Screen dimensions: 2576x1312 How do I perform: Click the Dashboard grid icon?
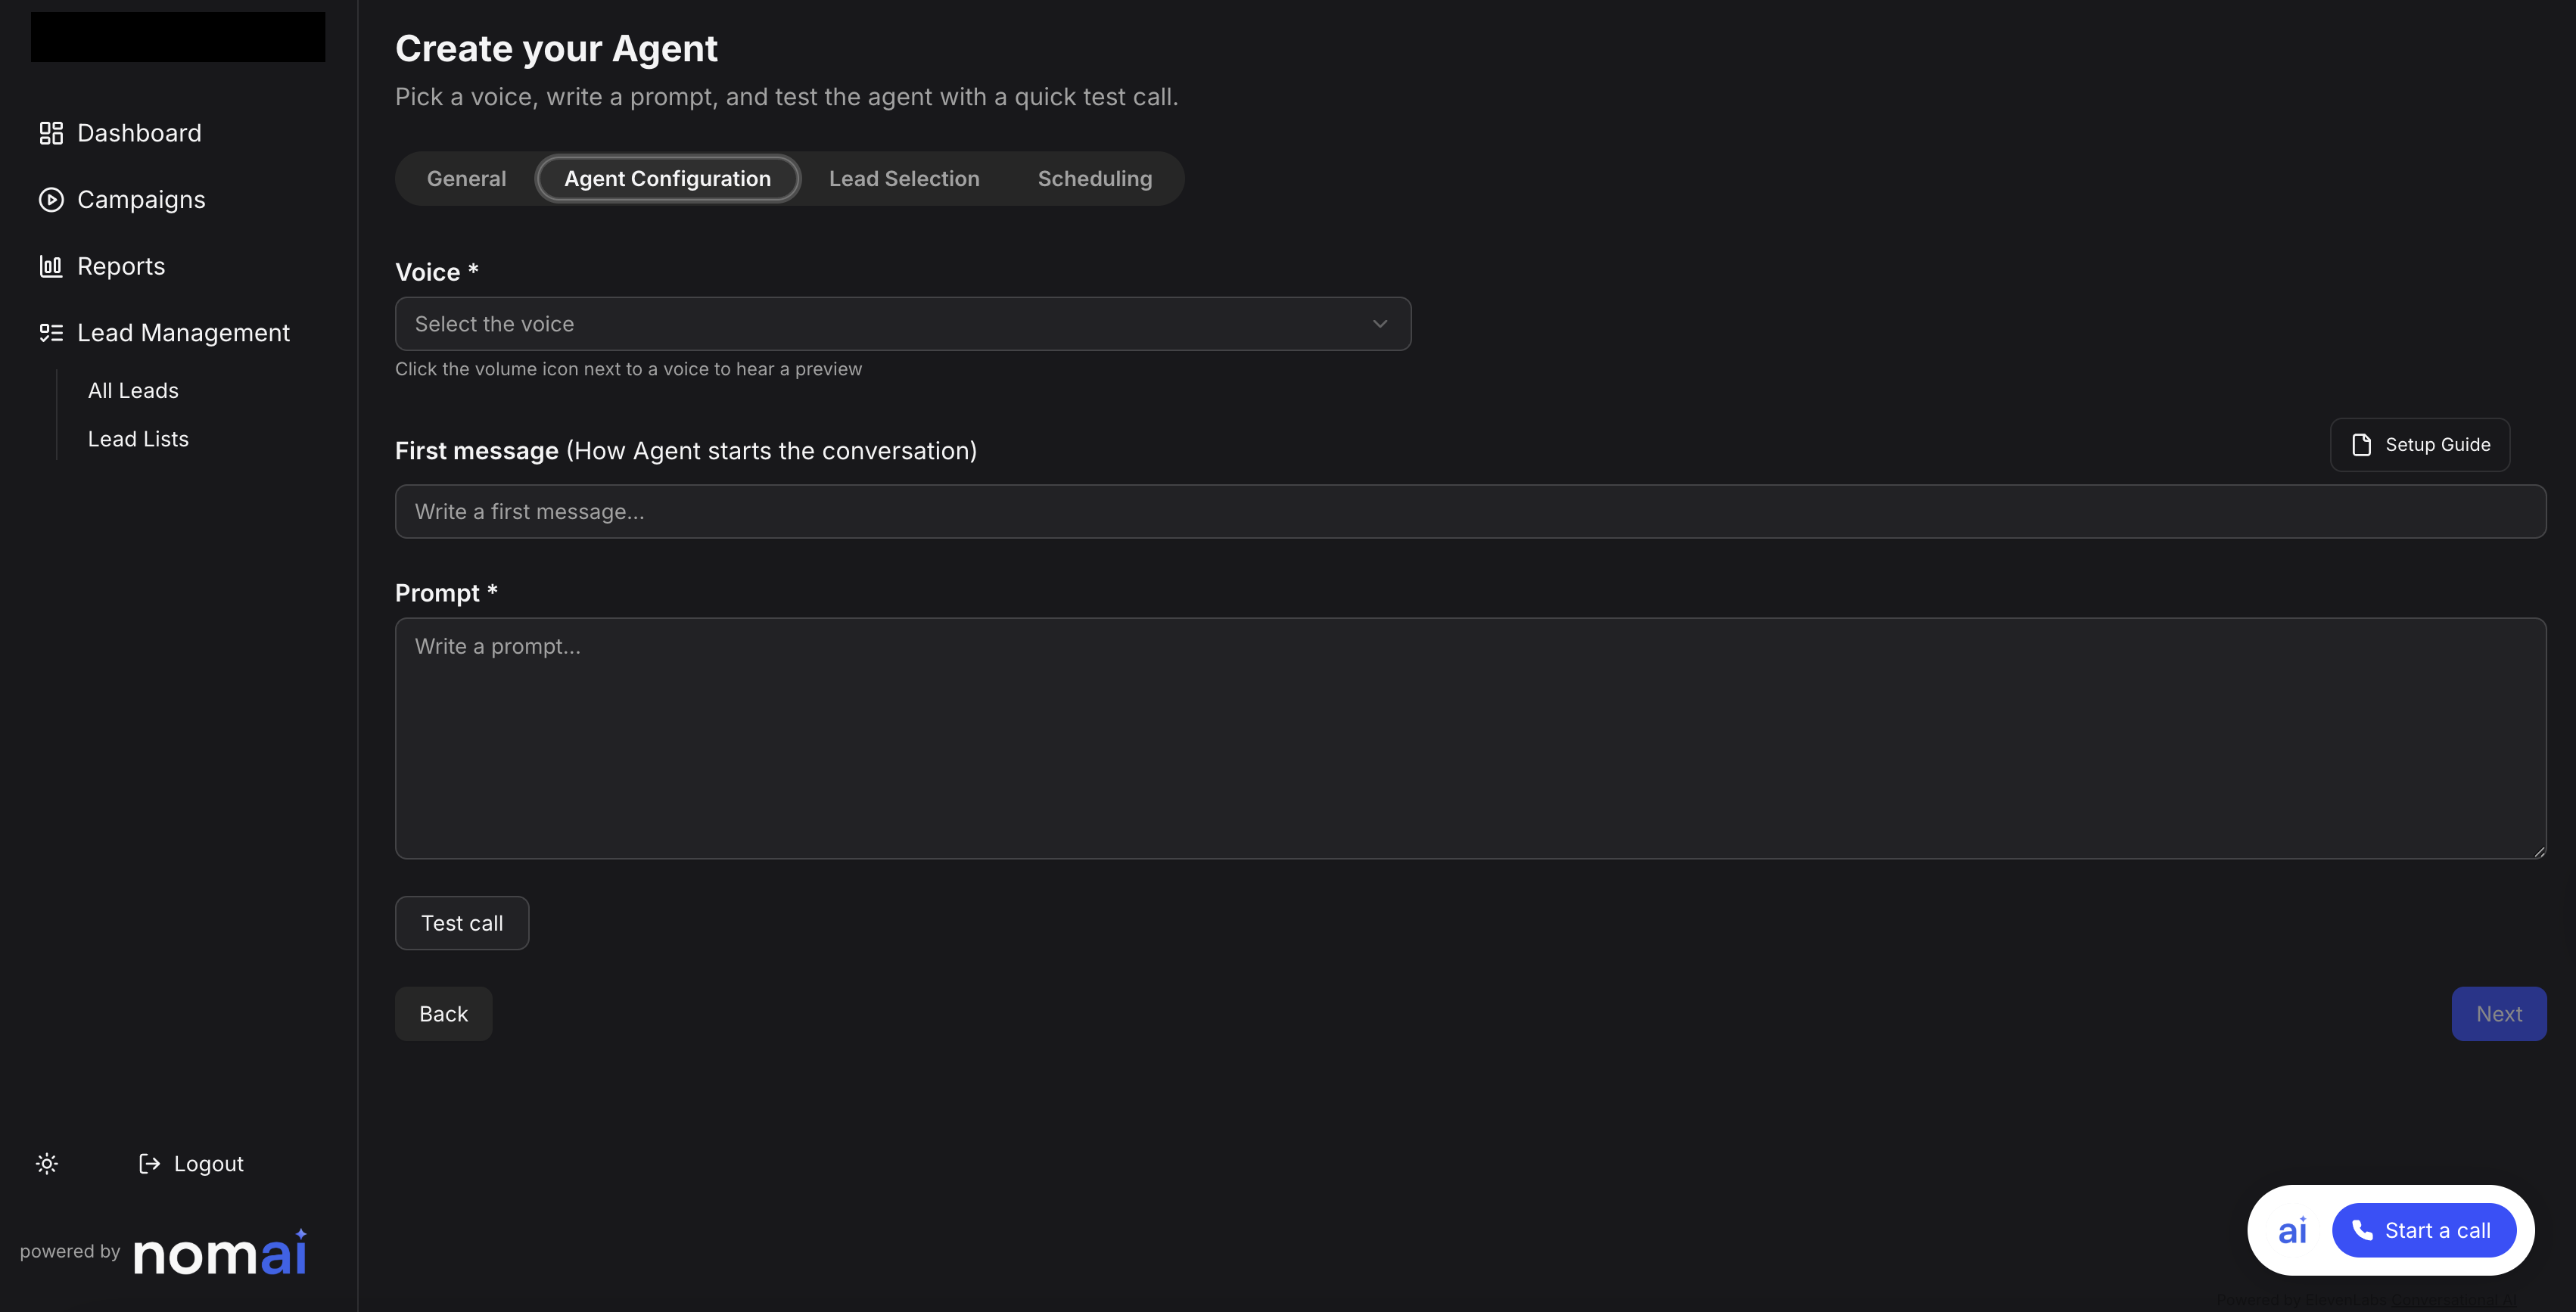point(51,133)
